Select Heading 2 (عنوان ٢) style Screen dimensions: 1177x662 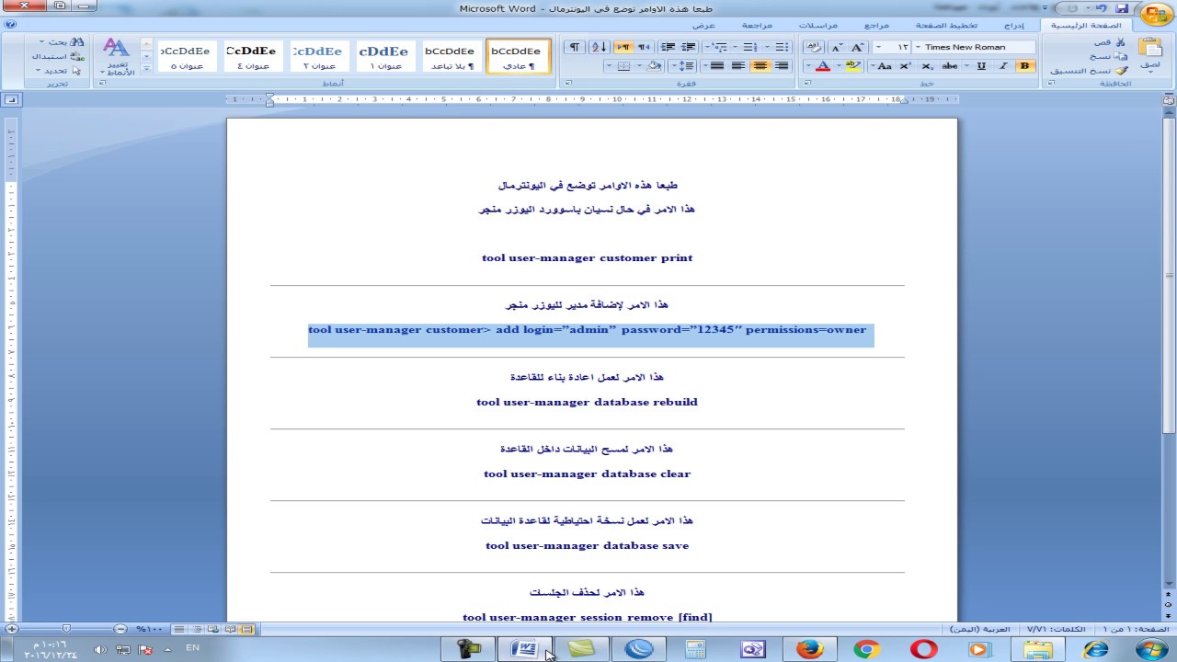tap(319, 56)
